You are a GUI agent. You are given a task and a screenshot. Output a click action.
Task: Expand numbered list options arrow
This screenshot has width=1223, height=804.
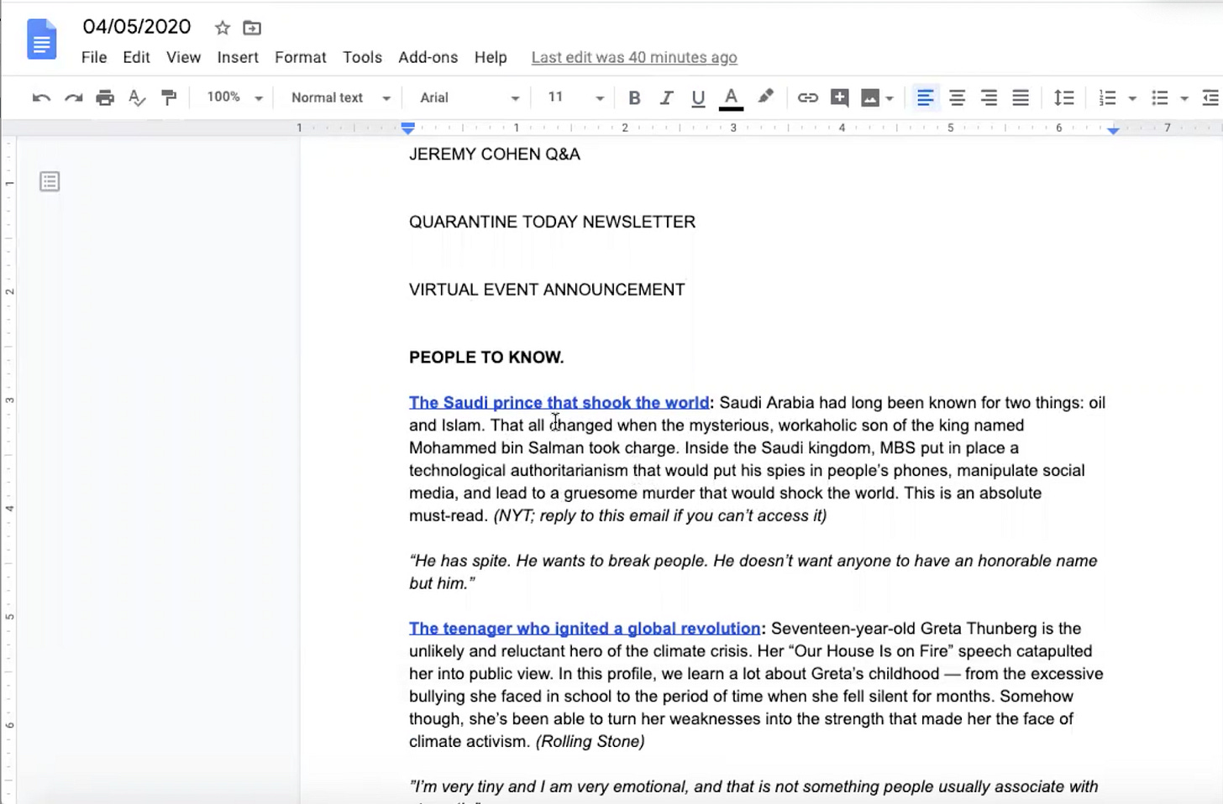[1132, 99]
